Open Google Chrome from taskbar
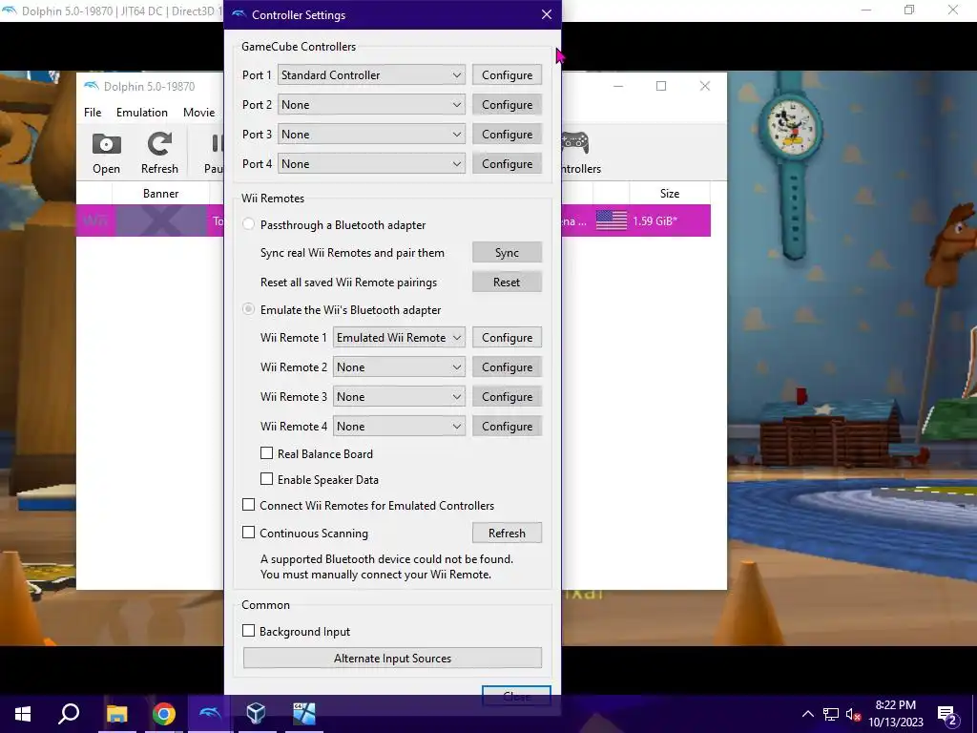 [163, 714]
